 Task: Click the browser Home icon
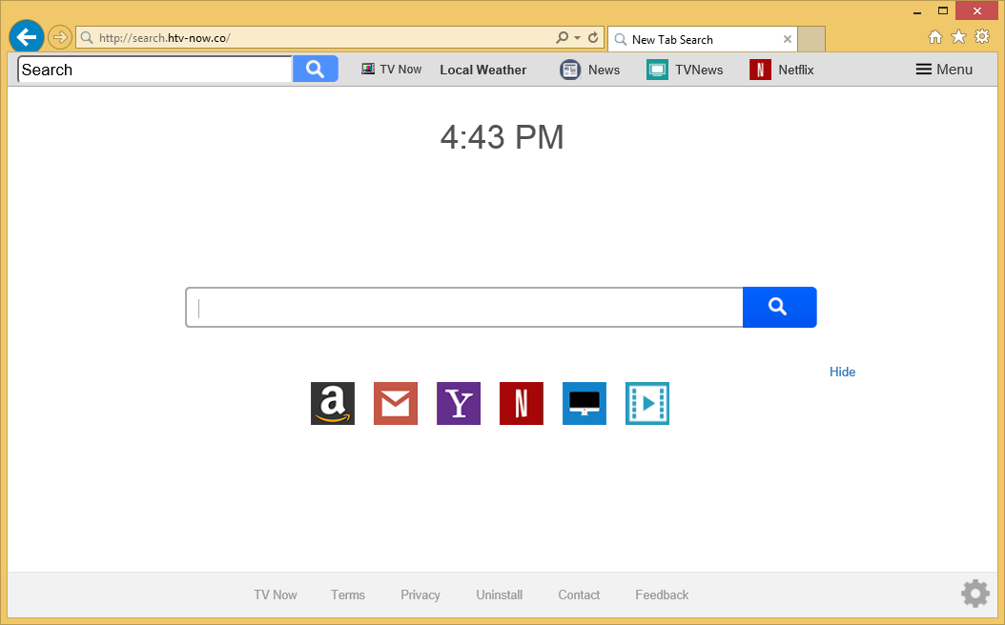(935, 37)
